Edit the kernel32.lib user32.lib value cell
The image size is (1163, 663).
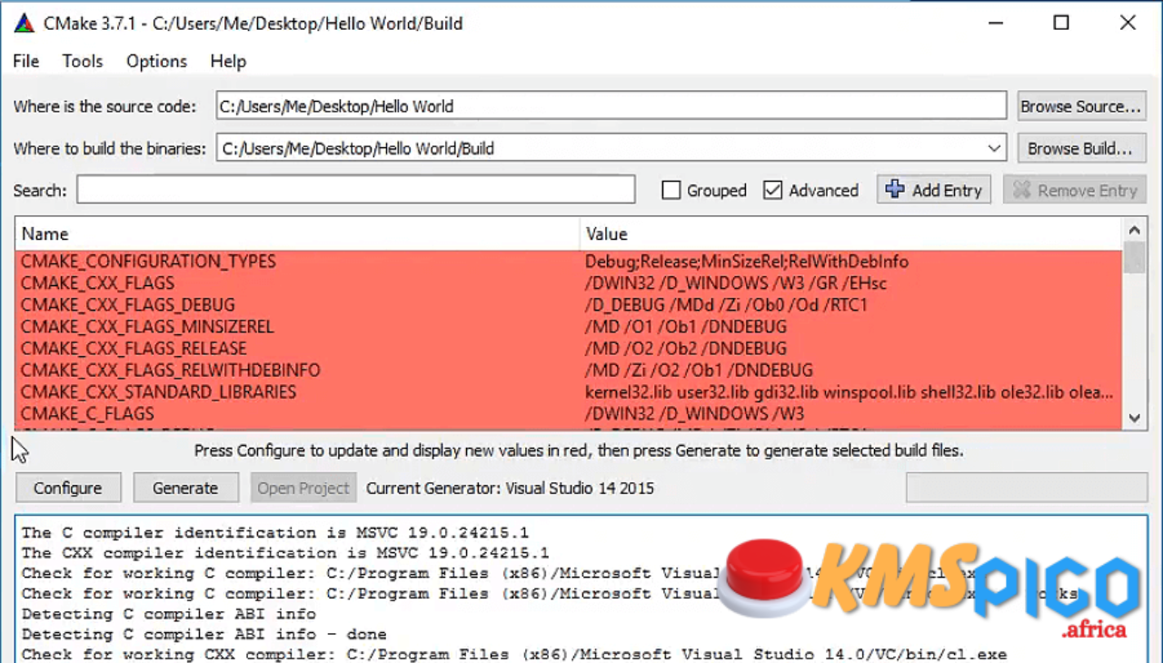(849, 392)
